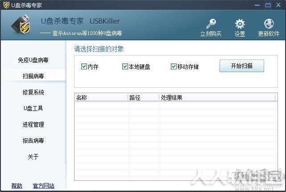Click the globe icon for 更新软件
The width and height of the screenshot is (286, 192).
click(269, 24)
